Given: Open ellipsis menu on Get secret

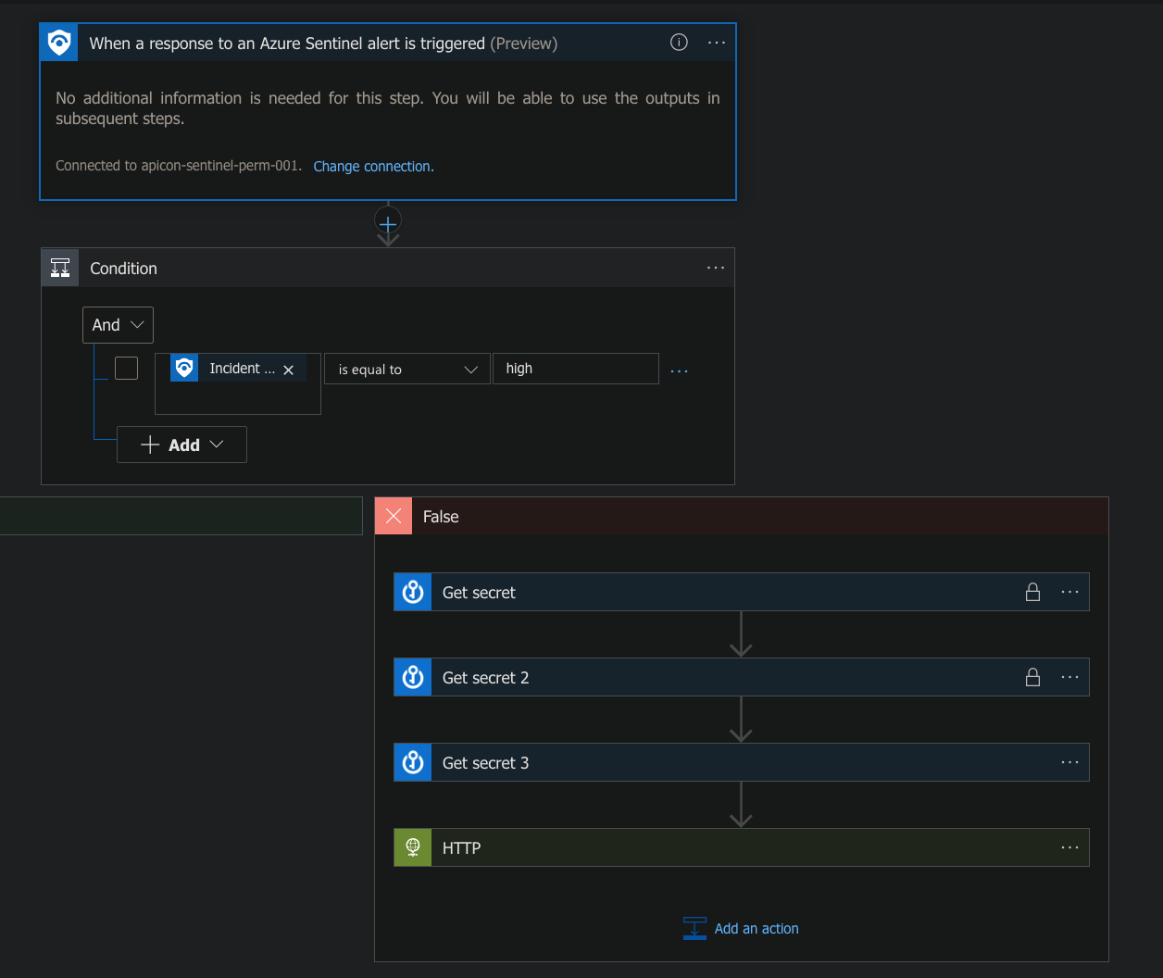Looking at the screenshot, I should coord(1069,592).
